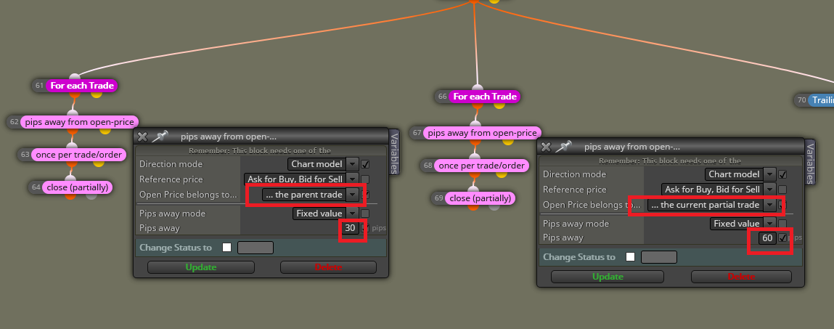Click yellow output dot of block 62
The width and height of the screenshot is (834, 329).
105,130
